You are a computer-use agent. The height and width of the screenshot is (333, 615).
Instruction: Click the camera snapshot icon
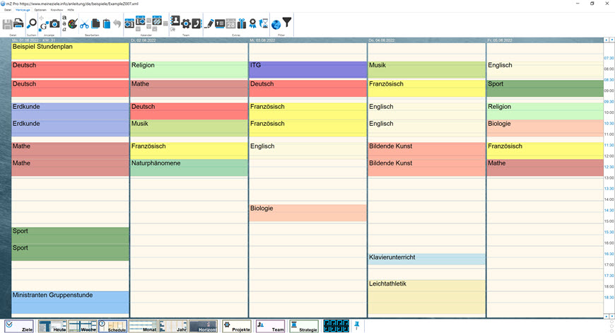click(x=54, y=25)
